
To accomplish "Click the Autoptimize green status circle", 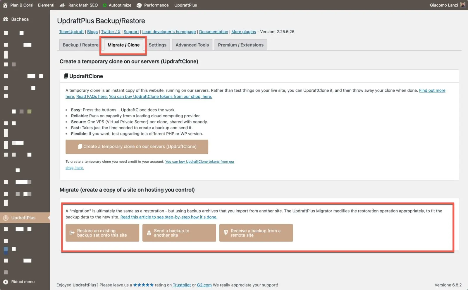I will [104, 5].
